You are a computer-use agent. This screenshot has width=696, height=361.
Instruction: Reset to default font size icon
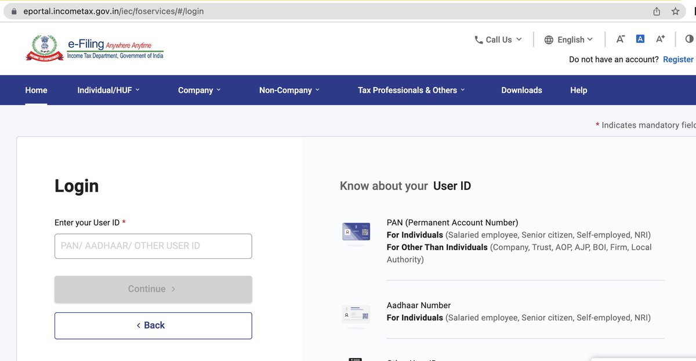[640, 39]
